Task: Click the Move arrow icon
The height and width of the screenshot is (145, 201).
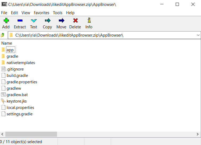Action: click(x=61, y=21)
